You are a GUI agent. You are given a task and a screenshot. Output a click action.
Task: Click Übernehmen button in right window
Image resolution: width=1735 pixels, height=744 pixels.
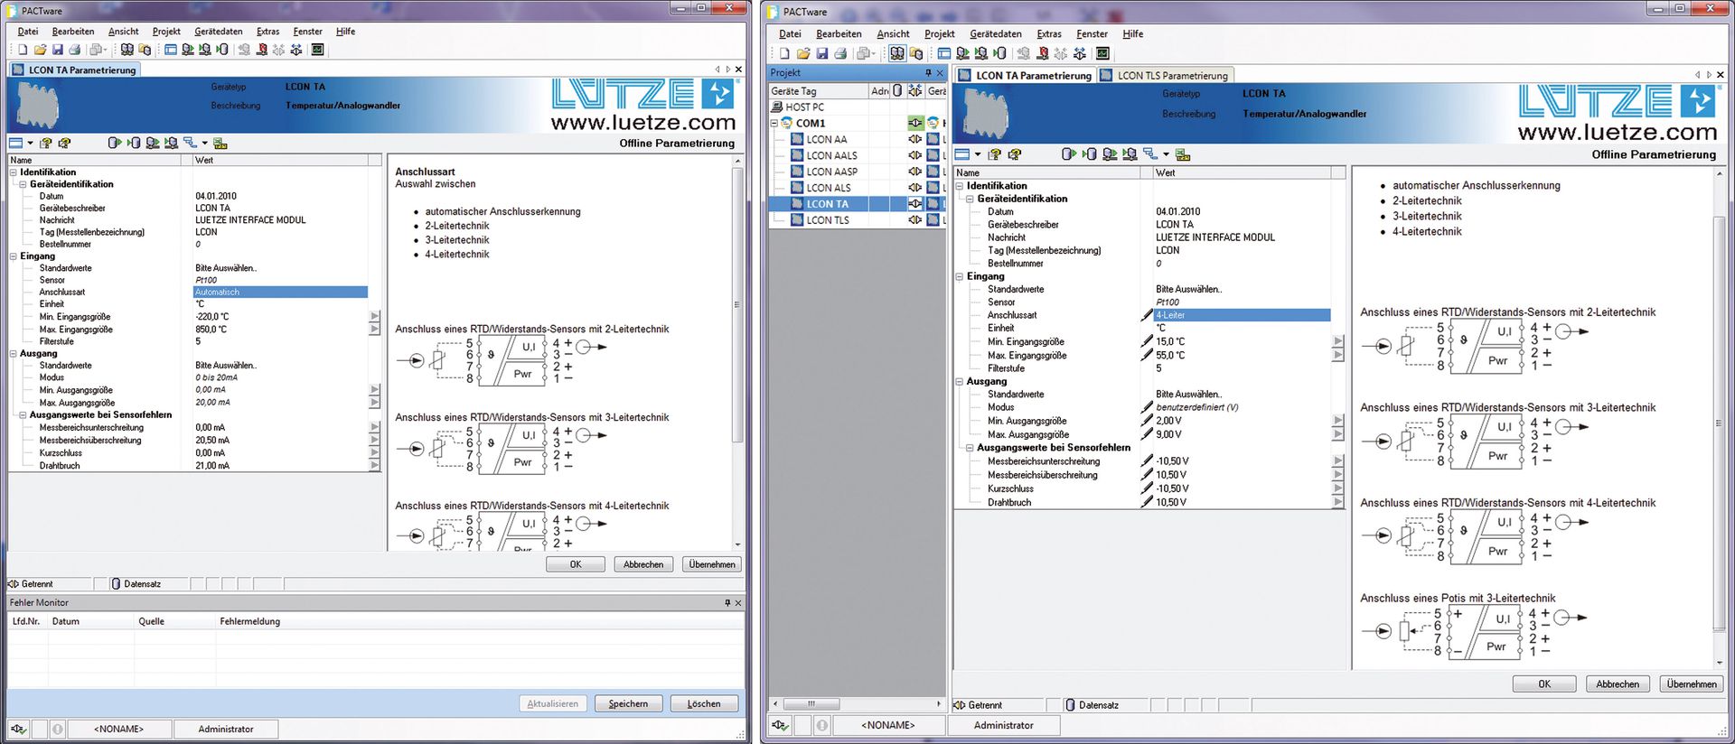[x=1692, y=684]
